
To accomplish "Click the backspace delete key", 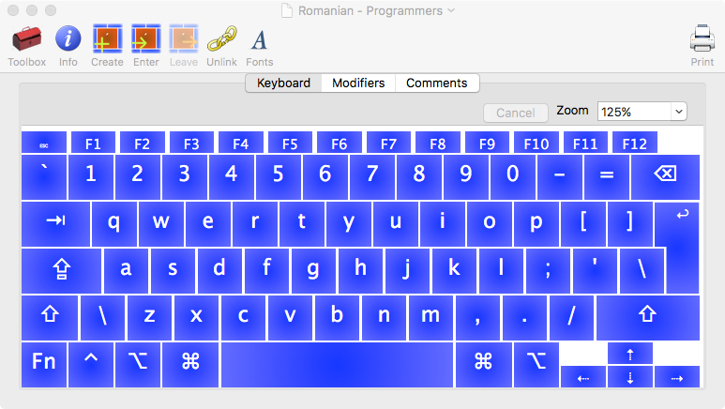I will click(x=665, y=177).
